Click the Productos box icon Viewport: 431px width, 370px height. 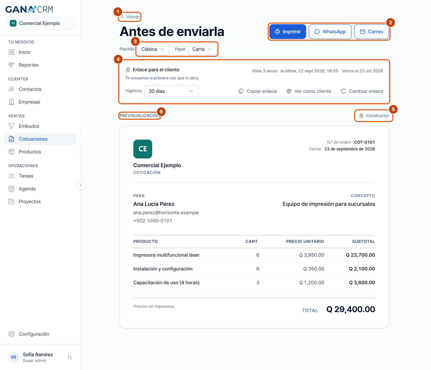coord(11,152)
